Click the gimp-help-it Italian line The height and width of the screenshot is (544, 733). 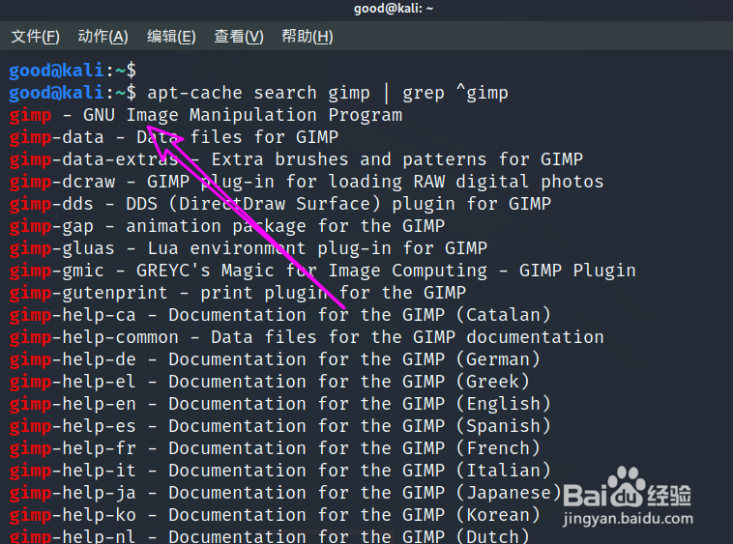click(x=280, y=471)
